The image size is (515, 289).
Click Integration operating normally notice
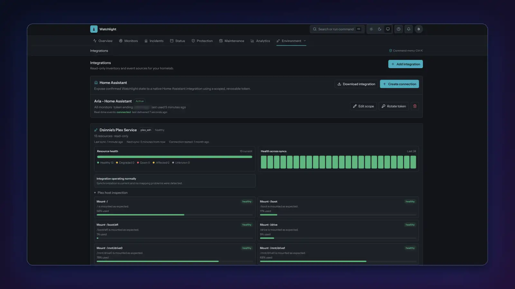(175, 181)
